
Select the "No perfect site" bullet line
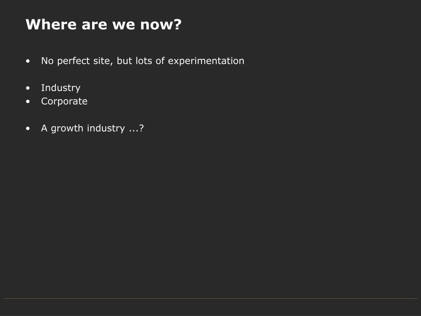pos(143,61)
